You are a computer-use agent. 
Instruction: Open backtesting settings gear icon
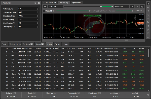tap(45, 7)
